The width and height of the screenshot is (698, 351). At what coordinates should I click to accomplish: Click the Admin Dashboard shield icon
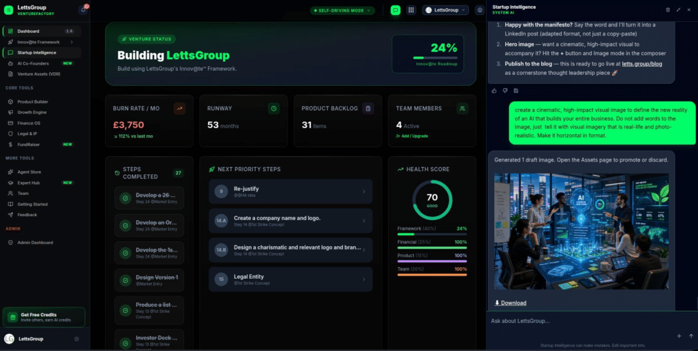(10, 243)
